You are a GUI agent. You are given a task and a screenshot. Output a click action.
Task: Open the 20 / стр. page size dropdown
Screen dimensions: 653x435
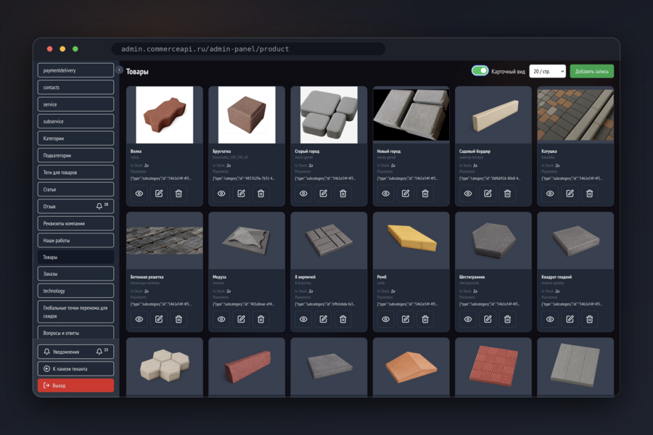pyautogui.click(x=547, y=71)
